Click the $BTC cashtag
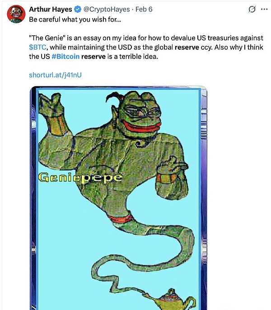The width and height of the screenshot is (271, 310). point(37,47)
